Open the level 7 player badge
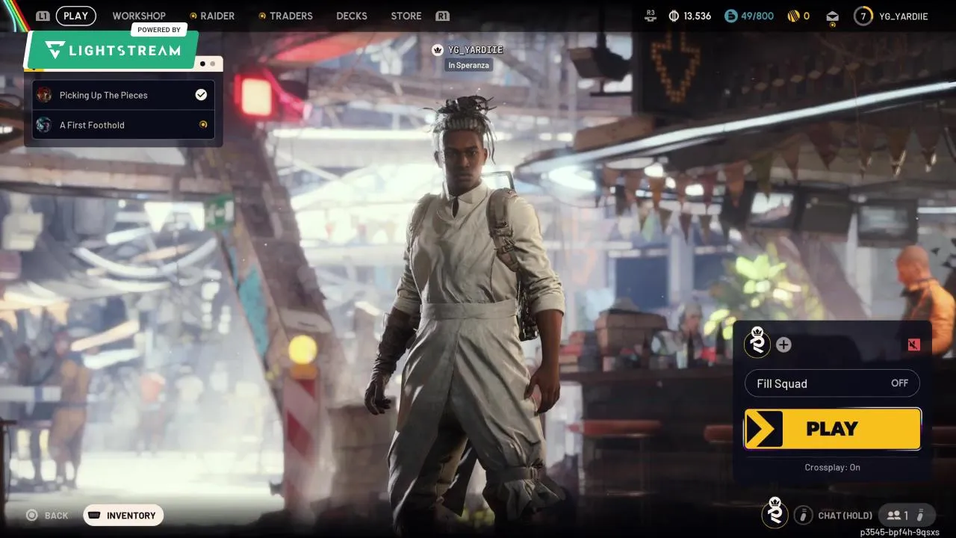This screenshot has height=538, width=956. (863, 16)
